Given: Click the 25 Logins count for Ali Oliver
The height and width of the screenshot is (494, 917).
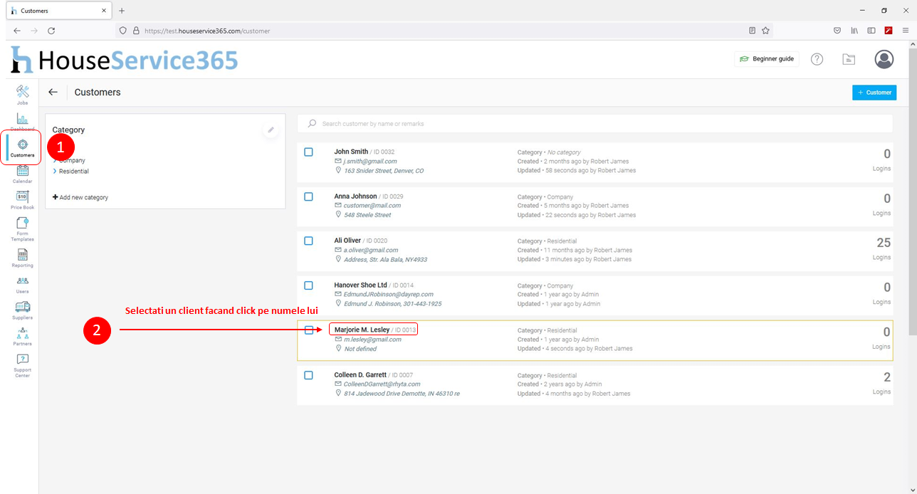Looking at the screenshot, I should coord(883,243).
